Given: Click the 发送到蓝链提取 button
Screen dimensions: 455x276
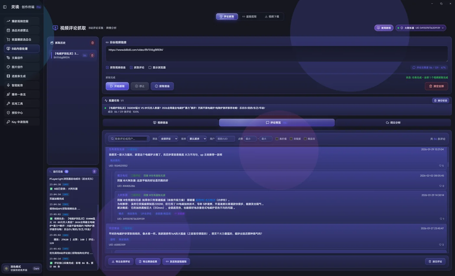Looking at the screenshot, I should pos(176,261).
